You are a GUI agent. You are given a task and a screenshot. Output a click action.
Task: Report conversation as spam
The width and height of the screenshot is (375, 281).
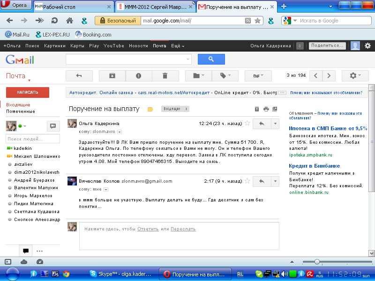click(138, 76)
